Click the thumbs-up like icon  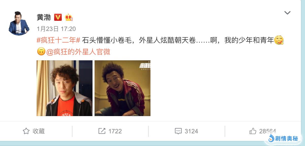(253, 131)
